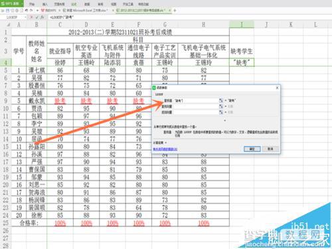Click the third argument field in dialog

(196, 112)
